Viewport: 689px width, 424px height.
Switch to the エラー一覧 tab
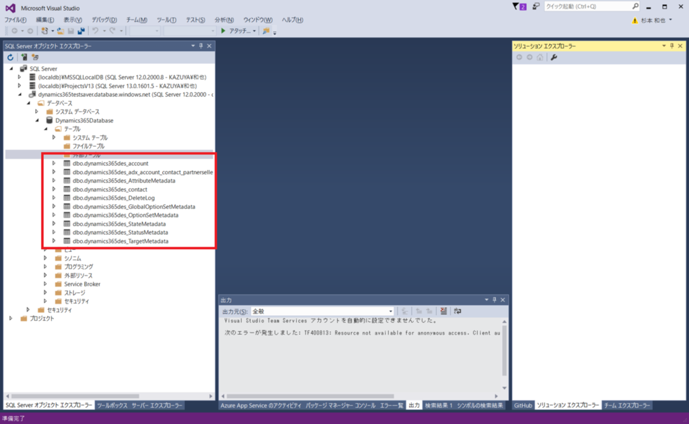(x=392, y=406)
